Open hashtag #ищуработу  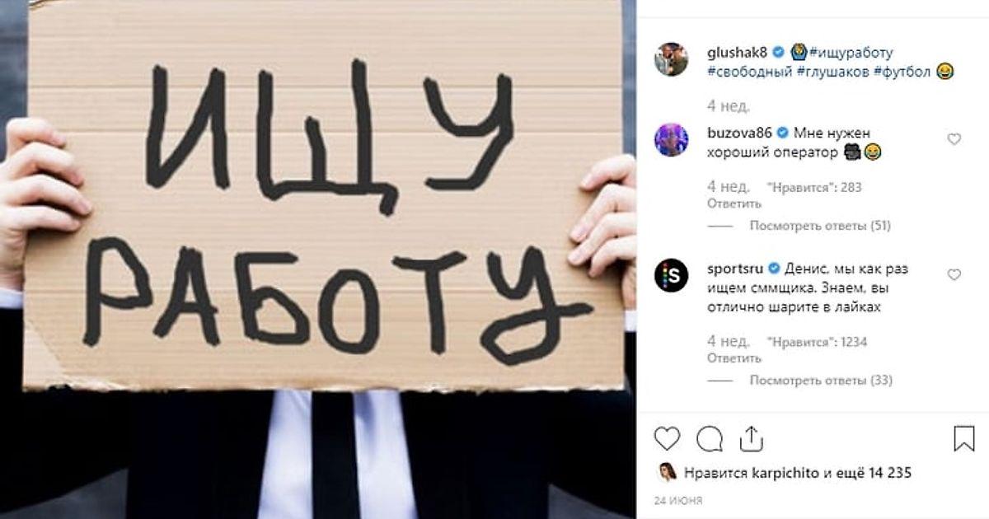click(851, 53)
